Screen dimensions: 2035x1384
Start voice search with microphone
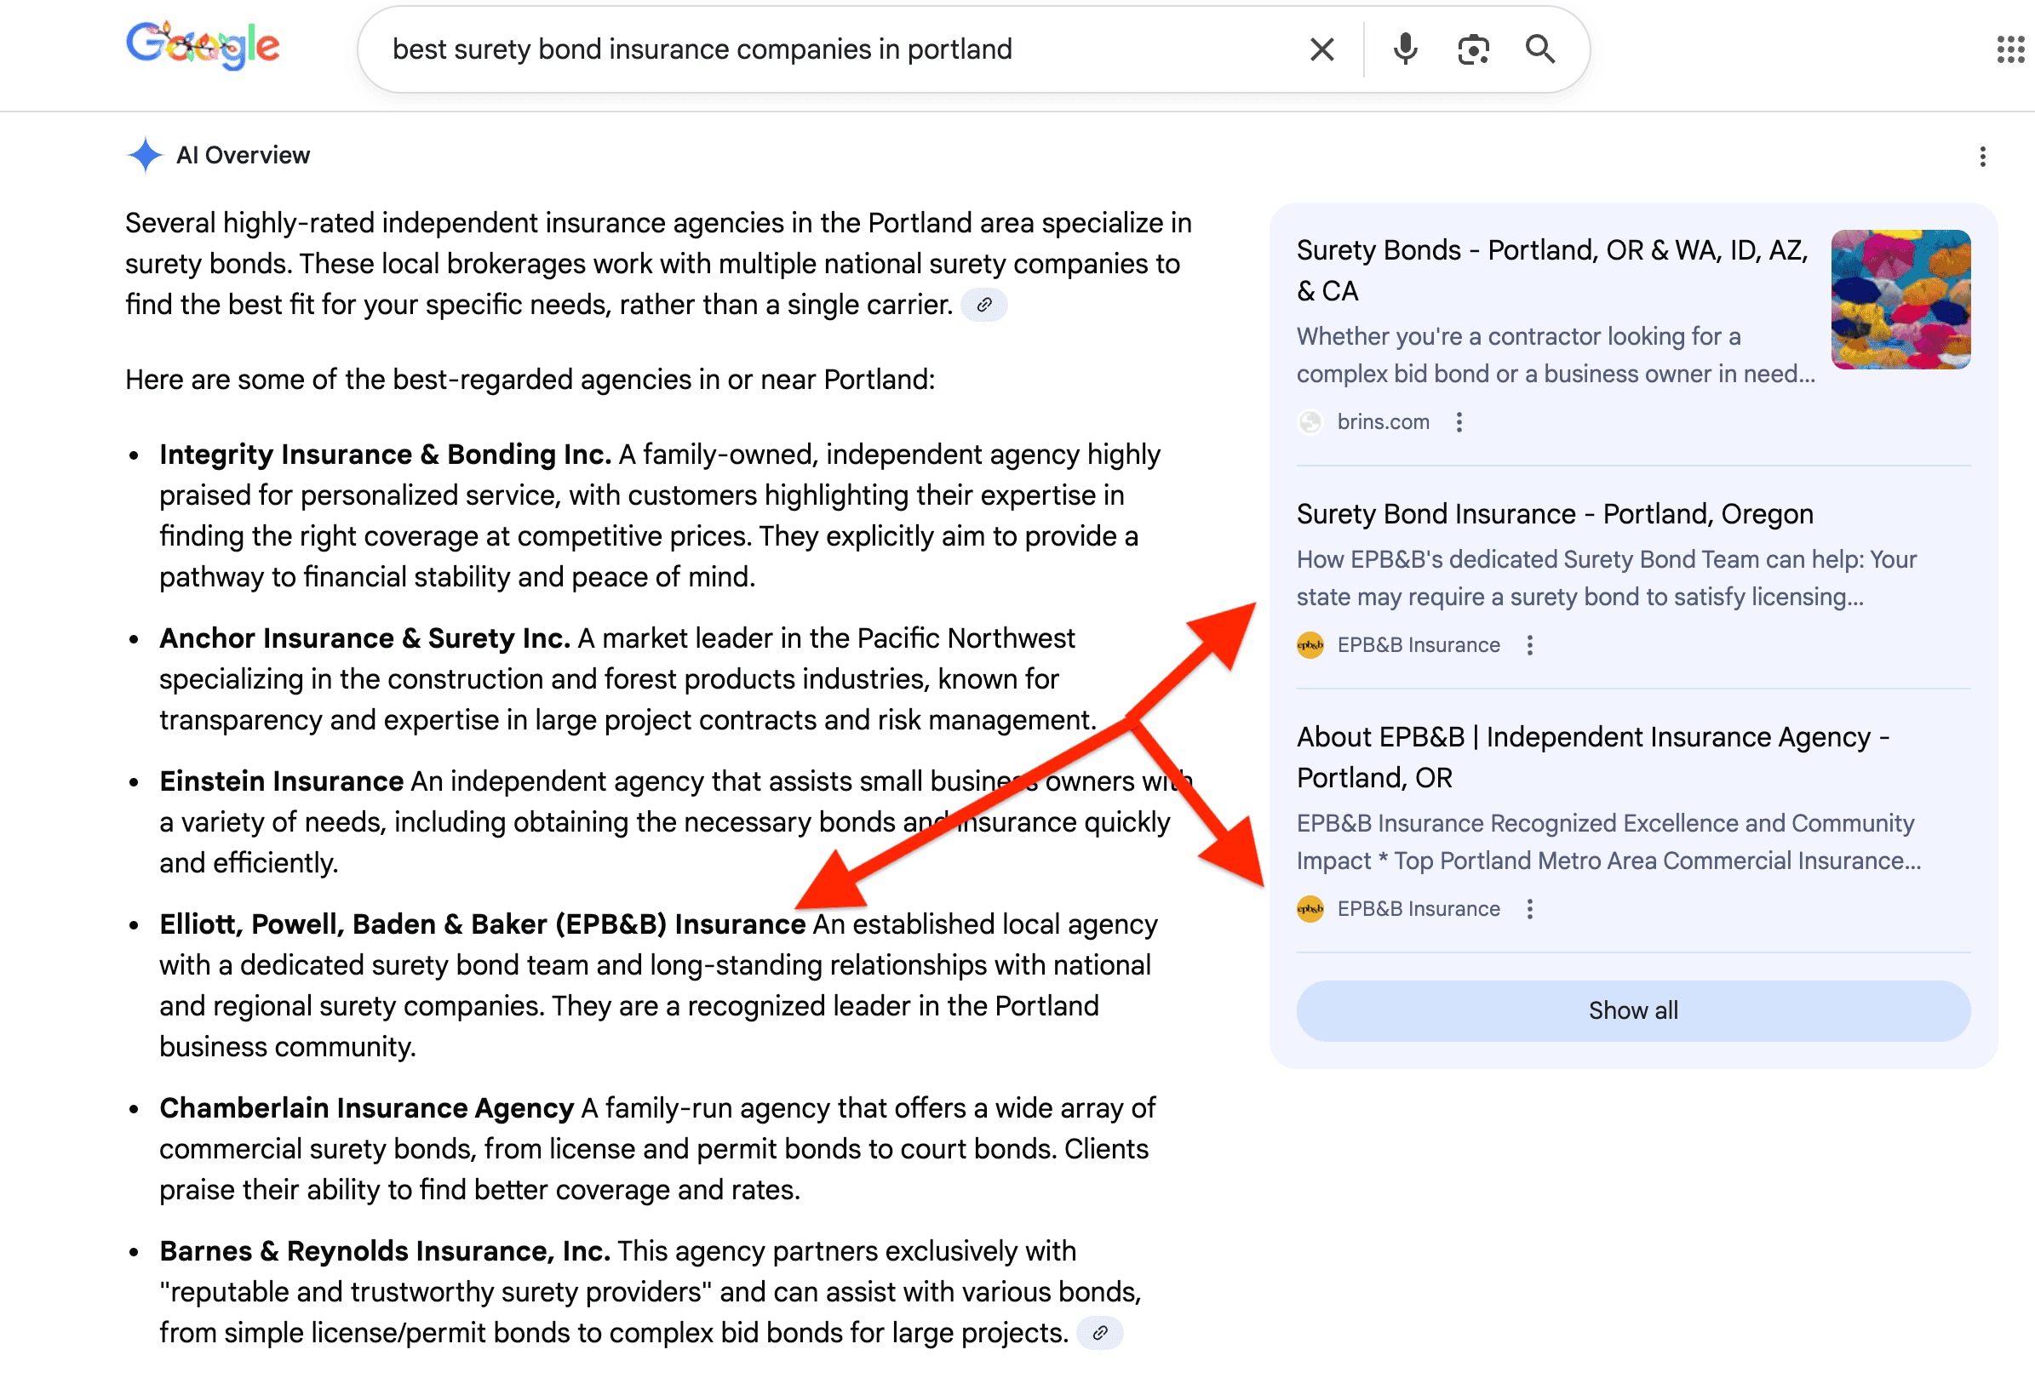[1405, 49]
